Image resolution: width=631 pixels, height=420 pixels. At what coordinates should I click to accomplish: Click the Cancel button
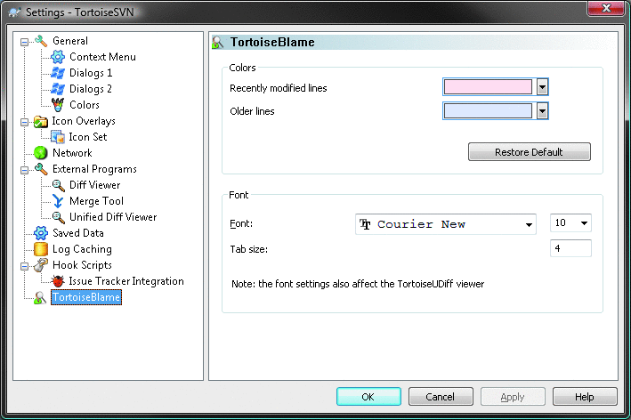(x=441, y=397)
